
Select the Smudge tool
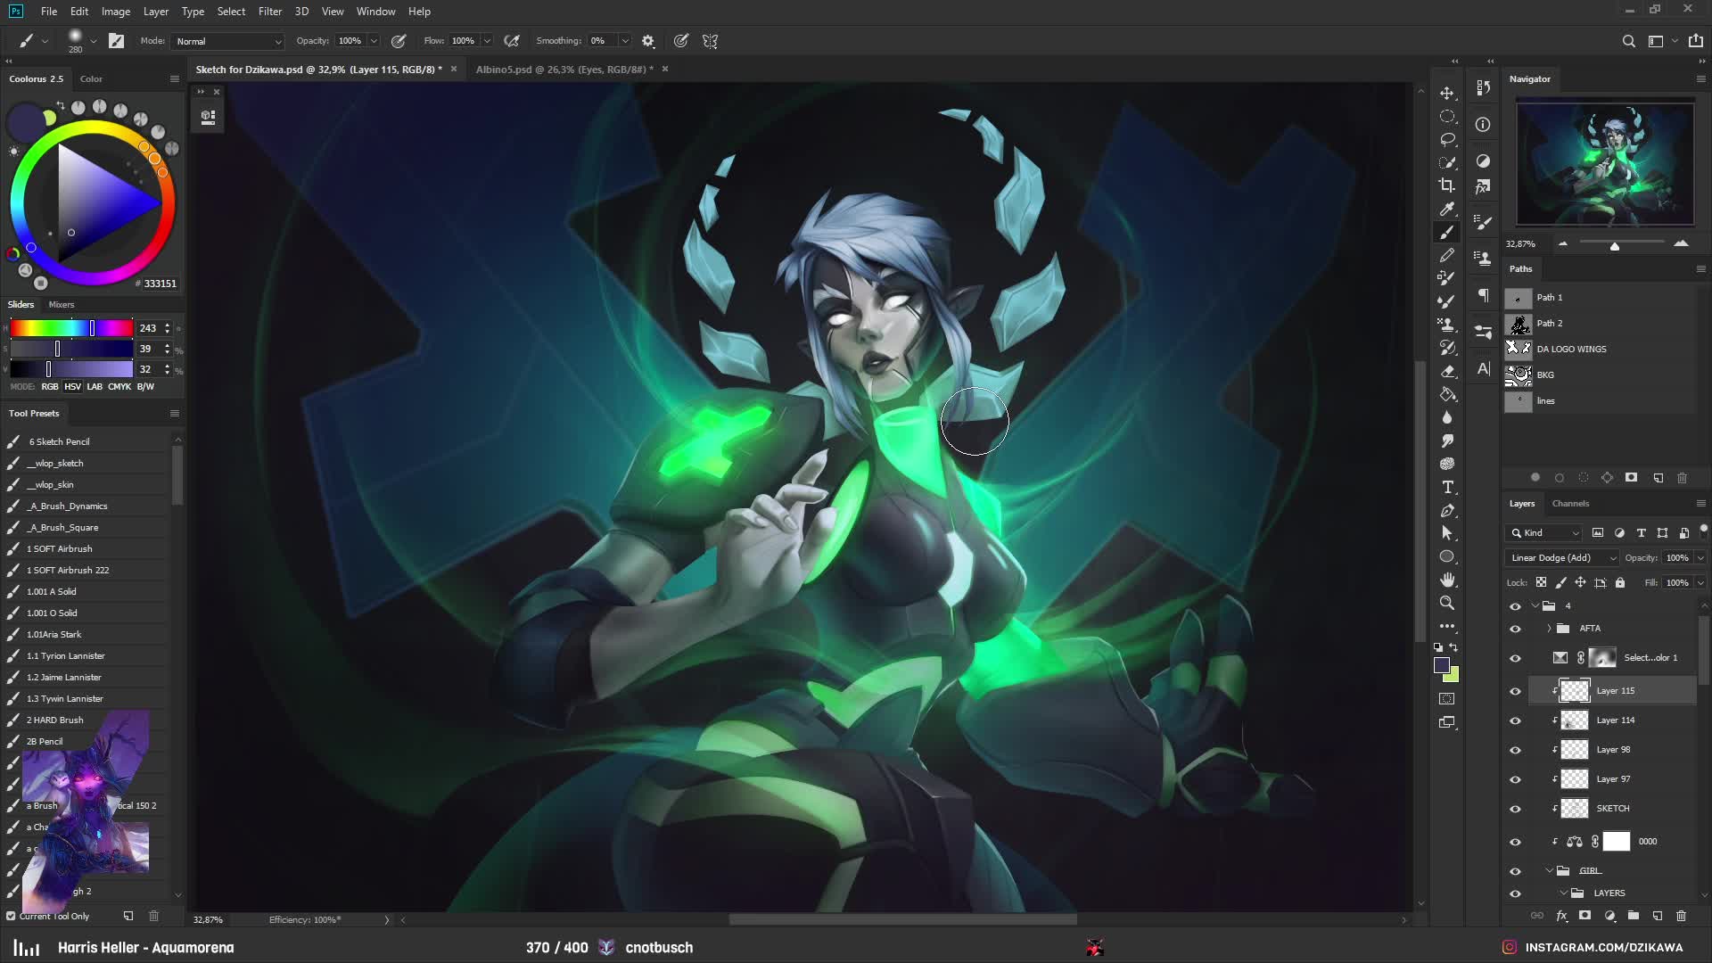coord(1447,440)
